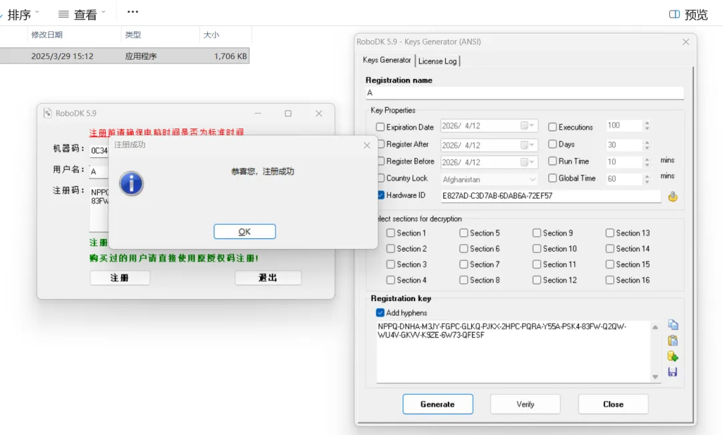
Task: Close the 注册成功 dialog with X
Action: [x=367, y=145]
